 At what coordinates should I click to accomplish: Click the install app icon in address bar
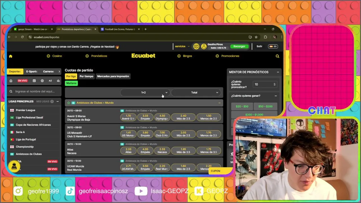point(250,37)
